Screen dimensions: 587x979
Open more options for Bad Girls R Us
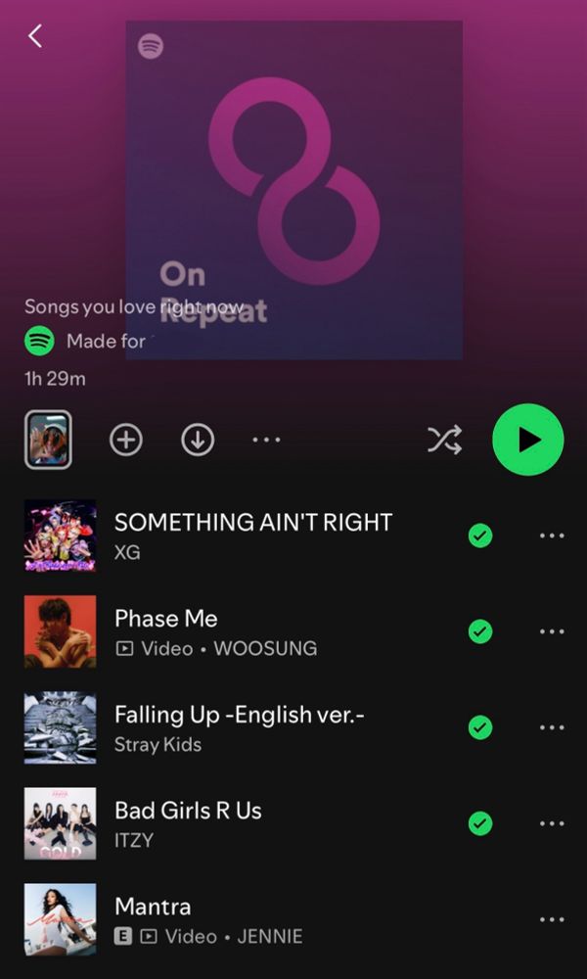point(552,823)
